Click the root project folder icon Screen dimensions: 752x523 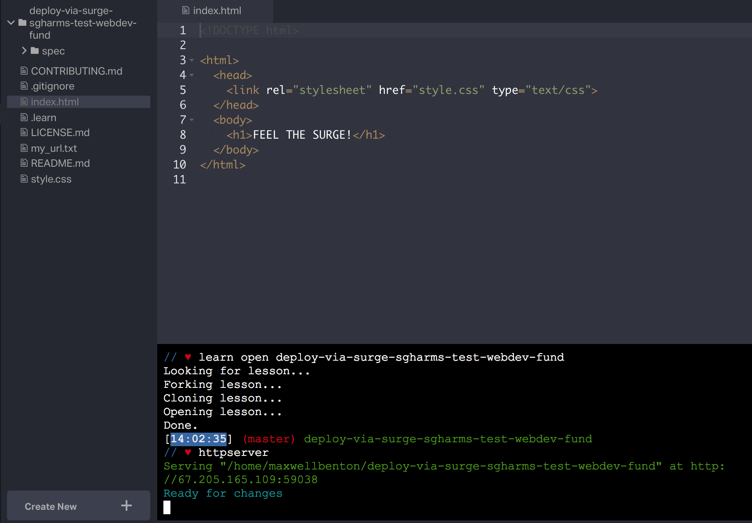tap(22, 22)
